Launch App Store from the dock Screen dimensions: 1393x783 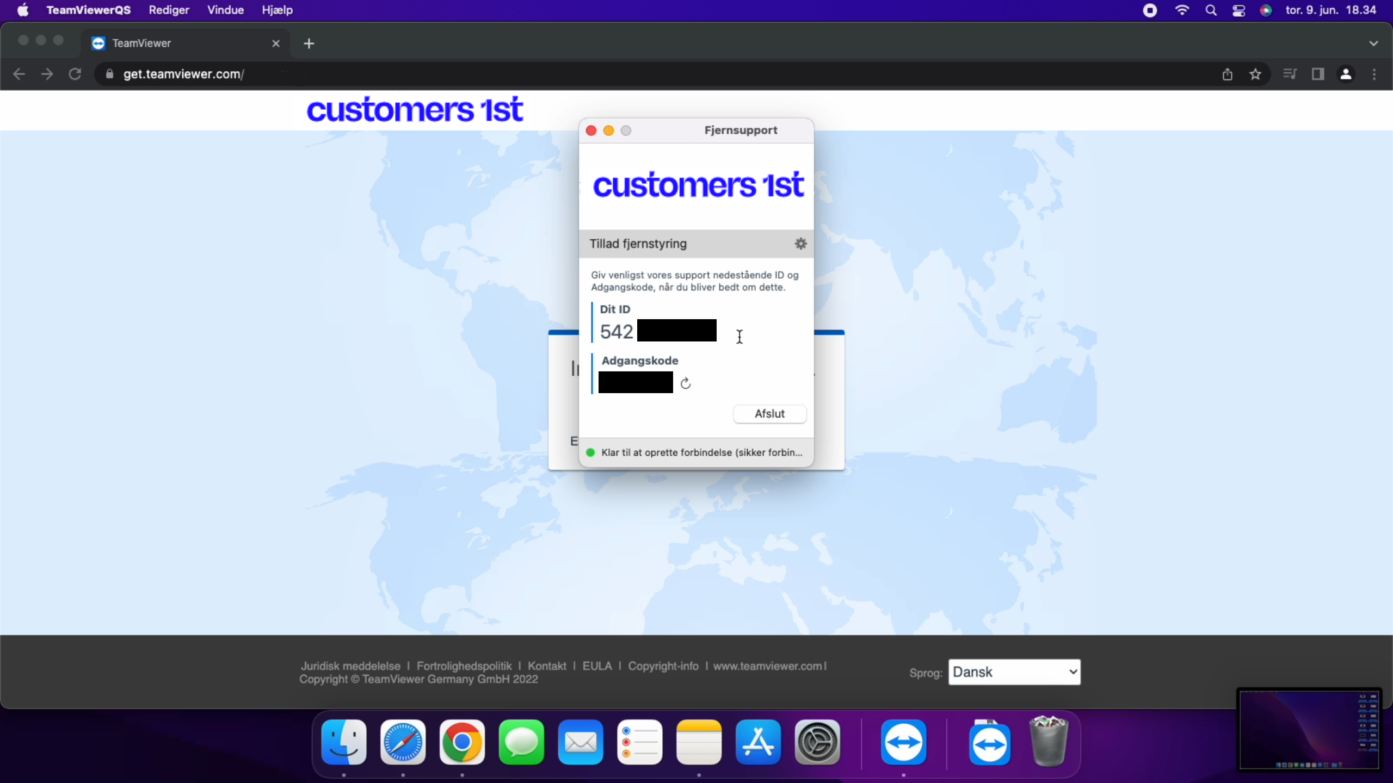pos(758,742)
